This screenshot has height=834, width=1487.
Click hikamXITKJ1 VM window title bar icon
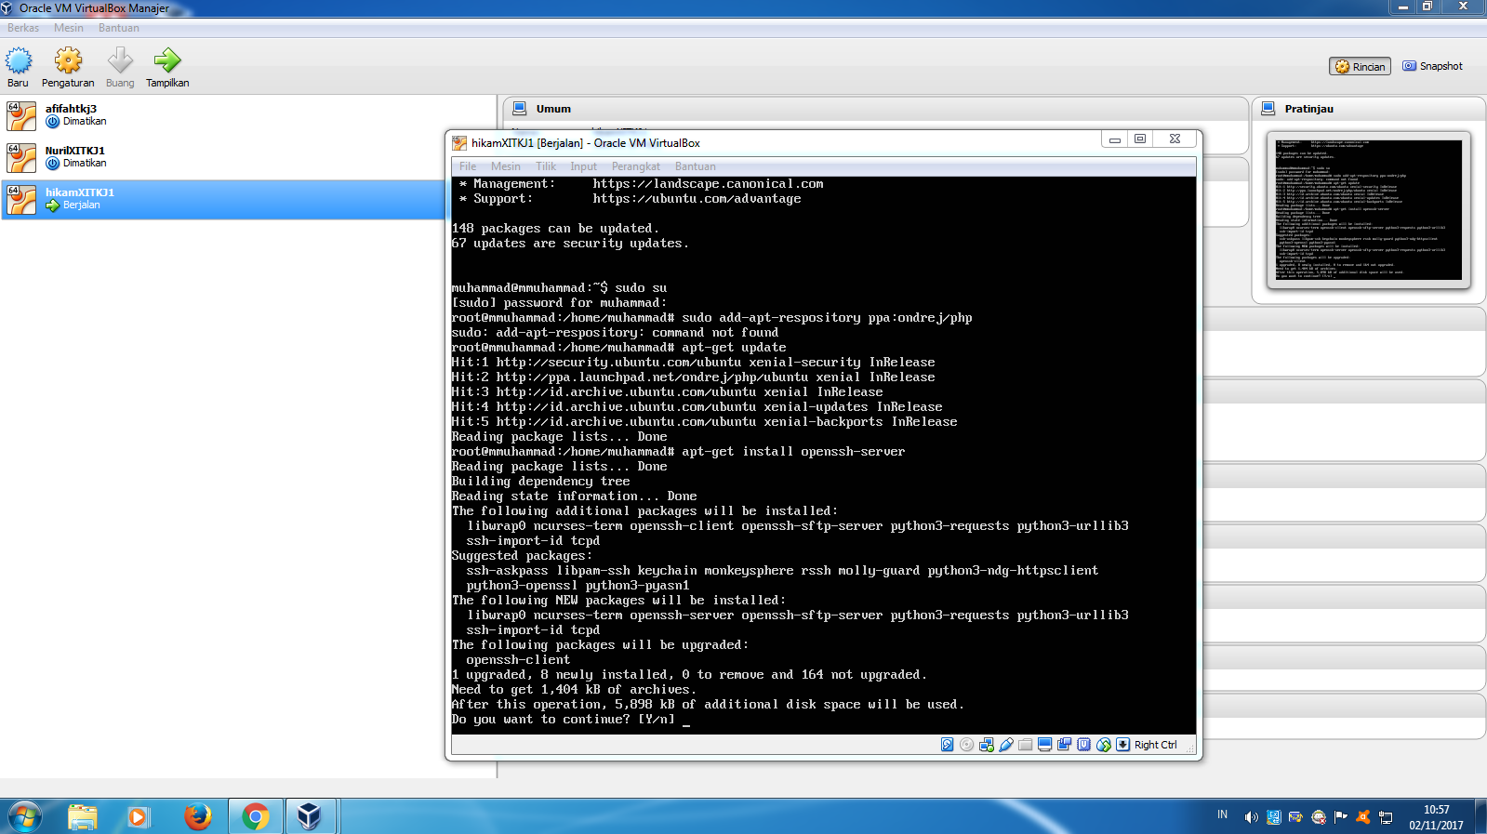tap(459, 143)
